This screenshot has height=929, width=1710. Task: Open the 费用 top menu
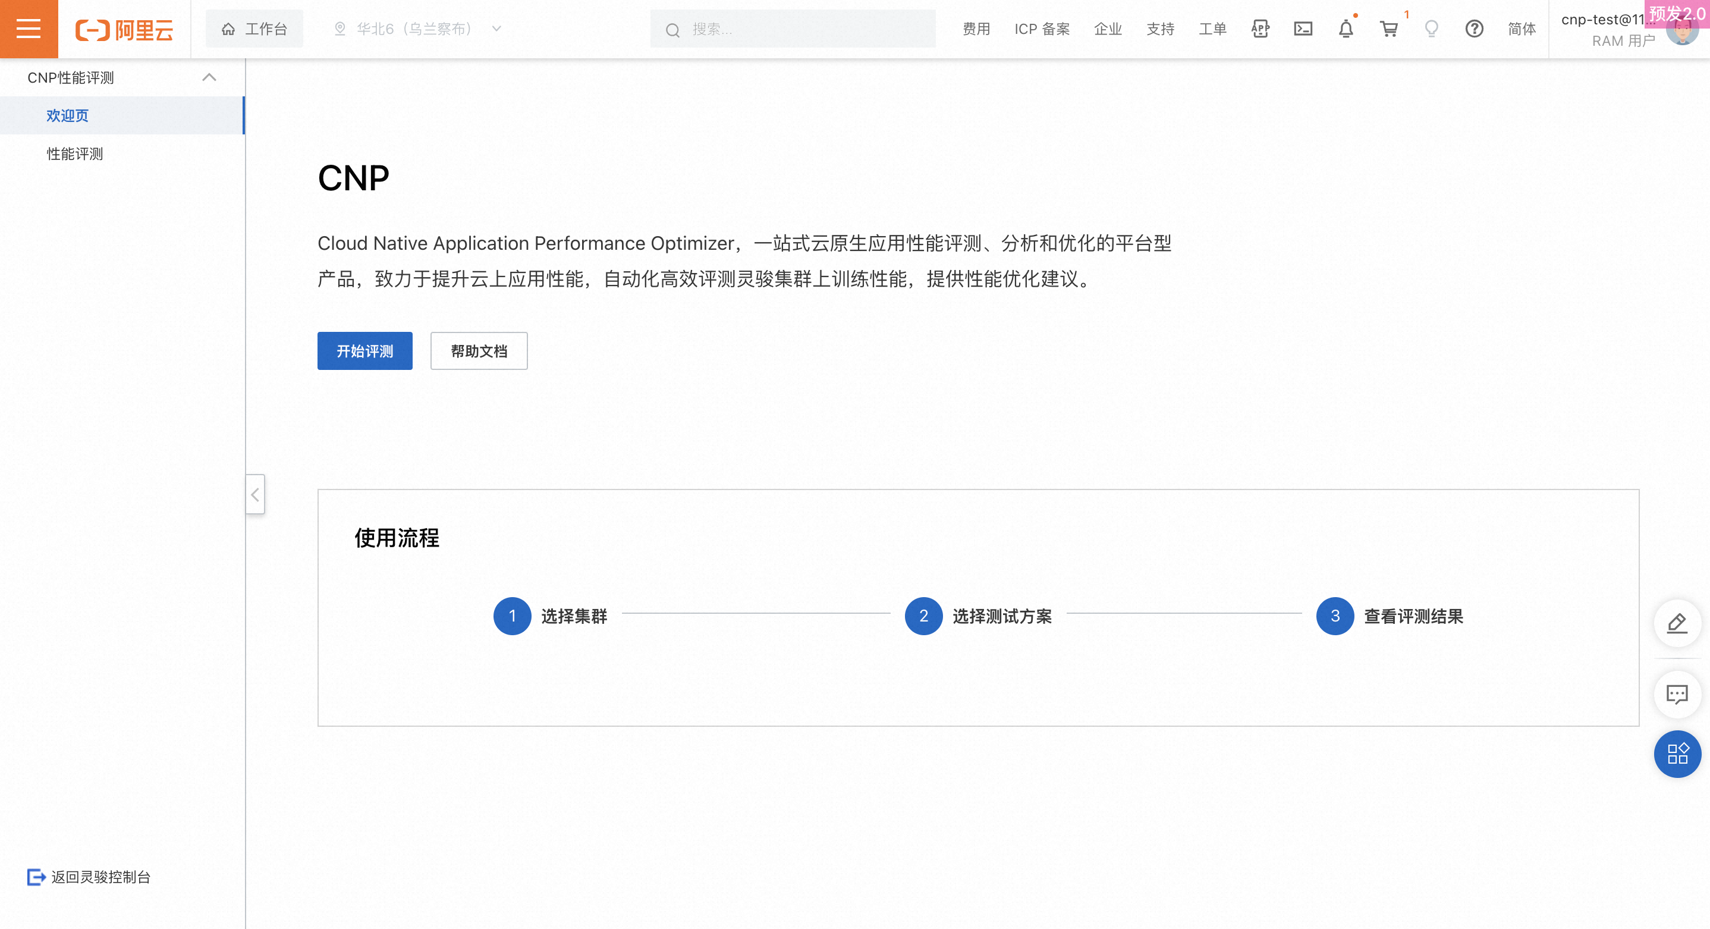point(976,29)
